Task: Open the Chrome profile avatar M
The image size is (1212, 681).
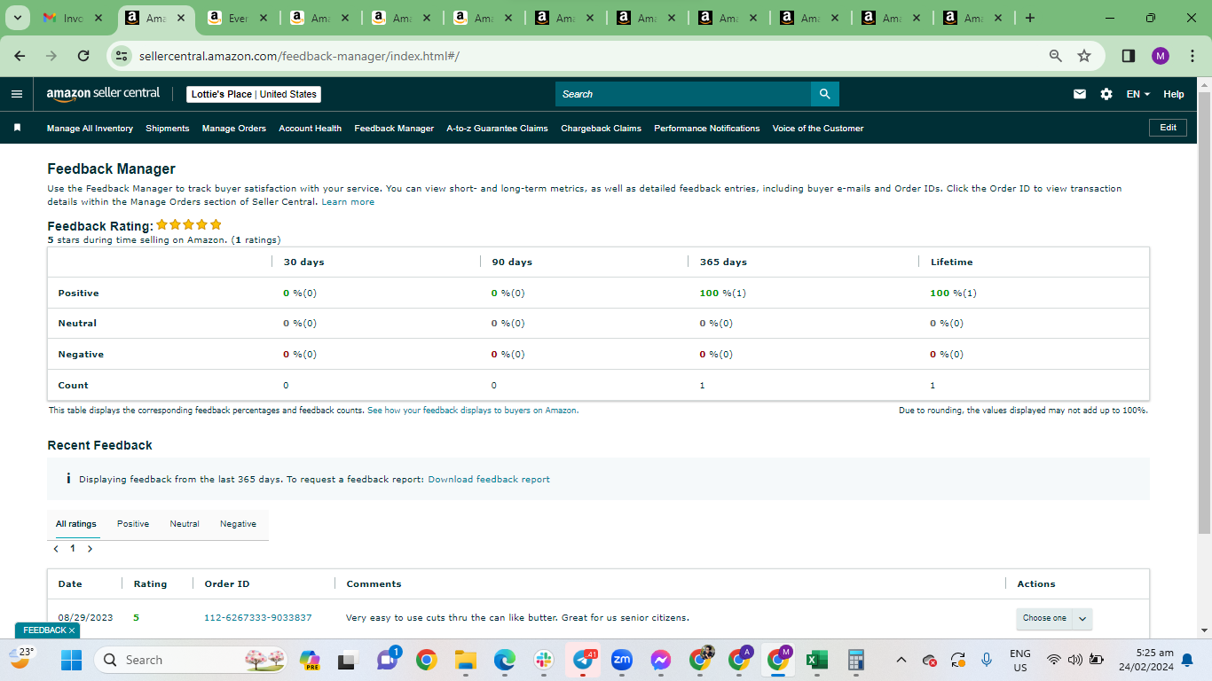Action: tap(1161, 56)
